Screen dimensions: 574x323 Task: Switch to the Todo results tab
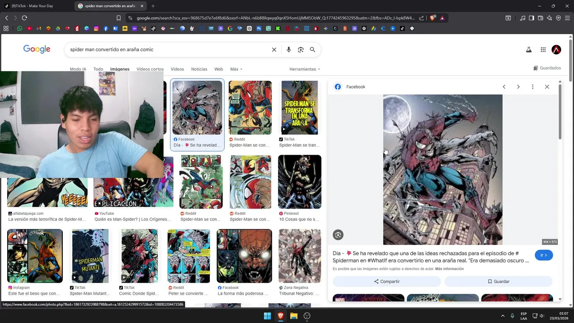(98, 69)
